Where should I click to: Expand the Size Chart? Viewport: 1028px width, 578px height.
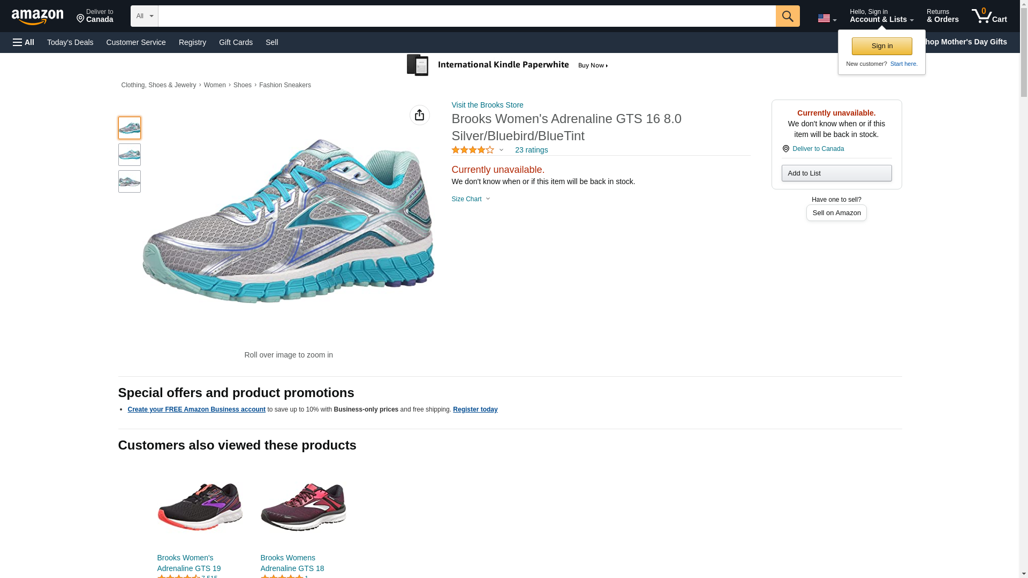click(x=471, y=199)
